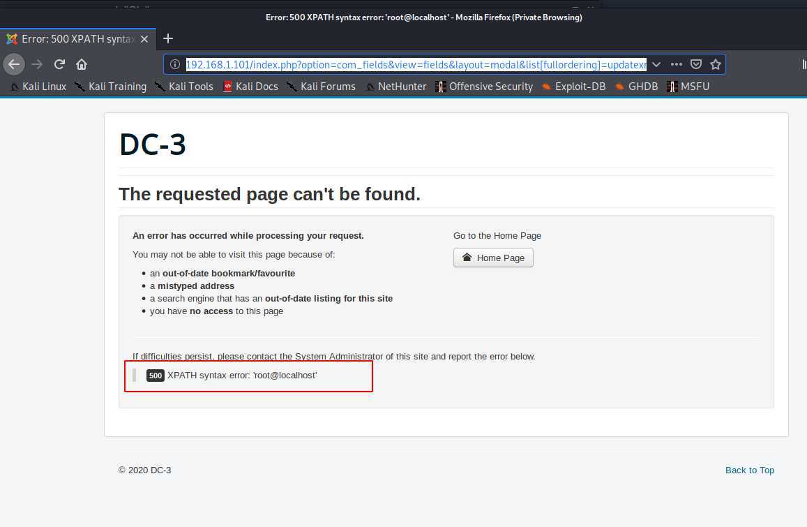Click 'If difficulties persist, please contact' text
Screen dimensions: 807x527
click(334, 356)
